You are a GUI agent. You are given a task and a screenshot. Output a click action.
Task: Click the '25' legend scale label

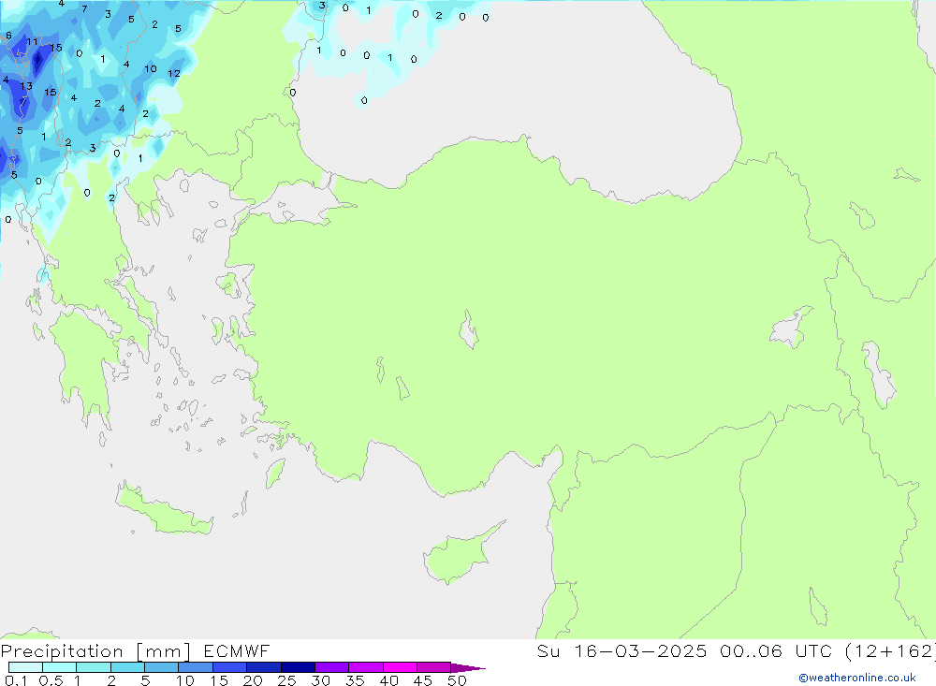tap(286, 680)
